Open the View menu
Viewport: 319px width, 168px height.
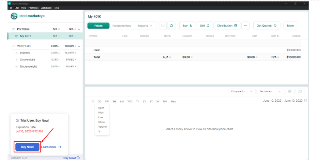(x=24, y=8)
